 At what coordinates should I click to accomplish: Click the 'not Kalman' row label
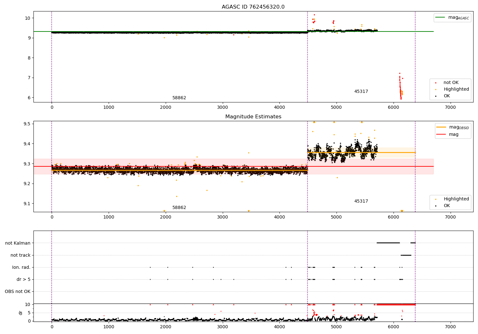tap(18, 243)
